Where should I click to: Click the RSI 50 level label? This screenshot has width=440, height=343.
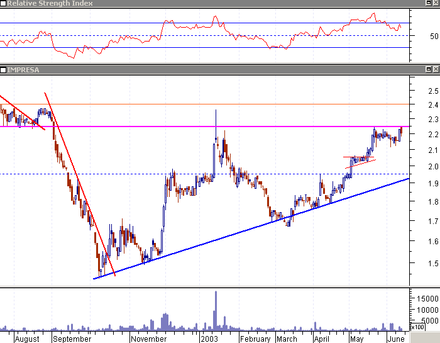click(434, 37)
